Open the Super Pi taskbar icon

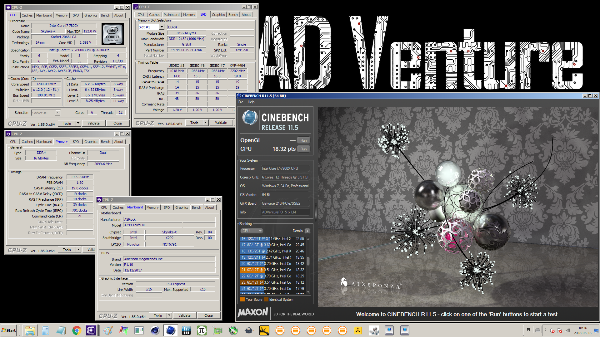[202, 330]
